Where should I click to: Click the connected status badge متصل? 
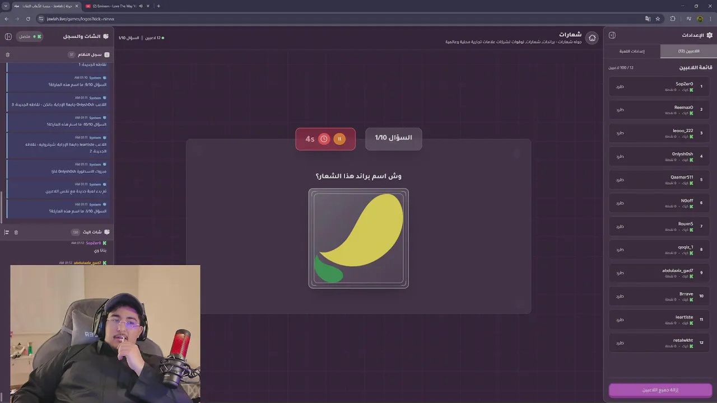[x=30, y=36]
